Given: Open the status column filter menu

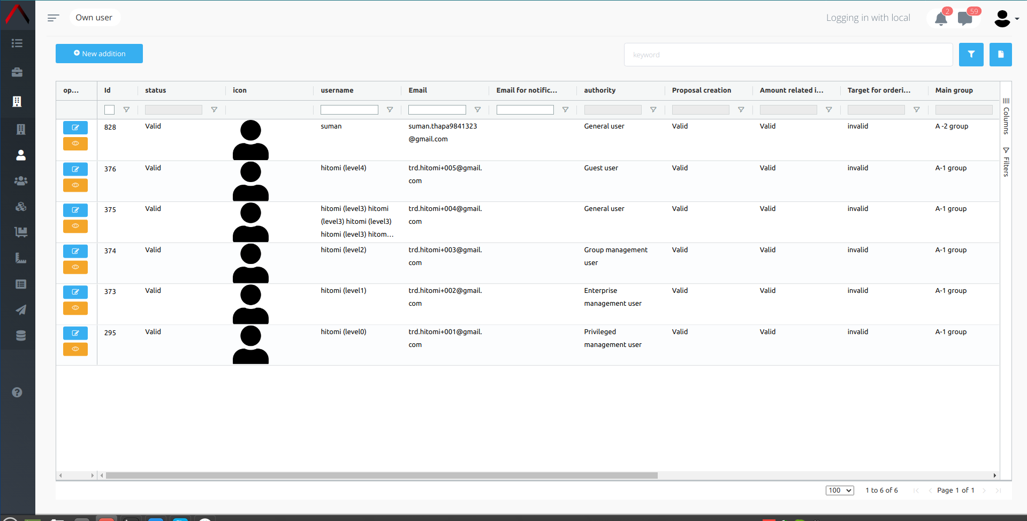Looking at the screenshot, I should click(214, 110).
